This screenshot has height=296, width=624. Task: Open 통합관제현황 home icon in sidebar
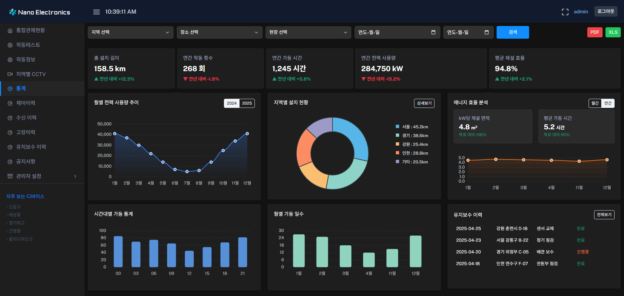click(x=10, y=31)
